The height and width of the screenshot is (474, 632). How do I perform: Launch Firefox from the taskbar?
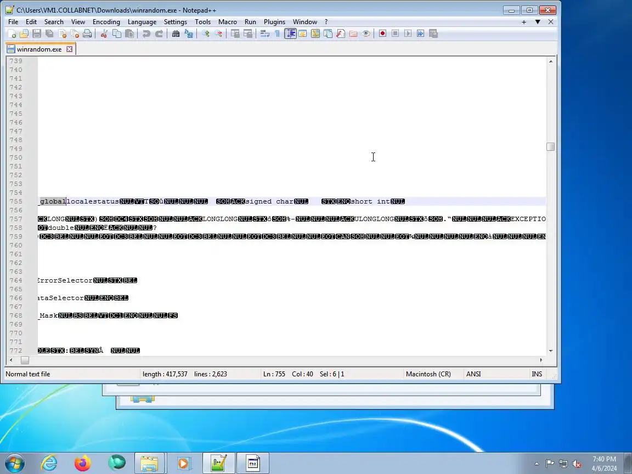(x=83, y=463)
